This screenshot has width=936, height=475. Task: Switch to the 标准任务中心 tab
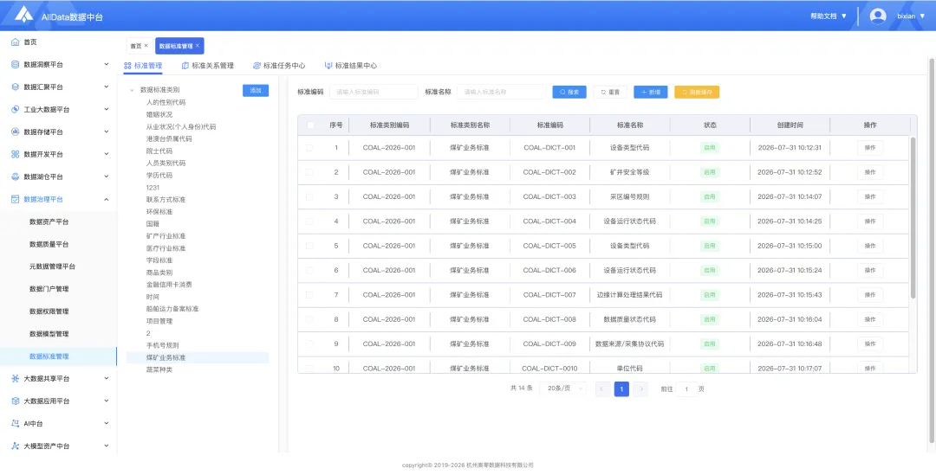point(279,66)
